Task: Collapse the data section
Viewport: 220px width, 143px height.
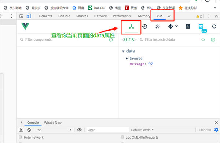Action: [x=123, y=51]
